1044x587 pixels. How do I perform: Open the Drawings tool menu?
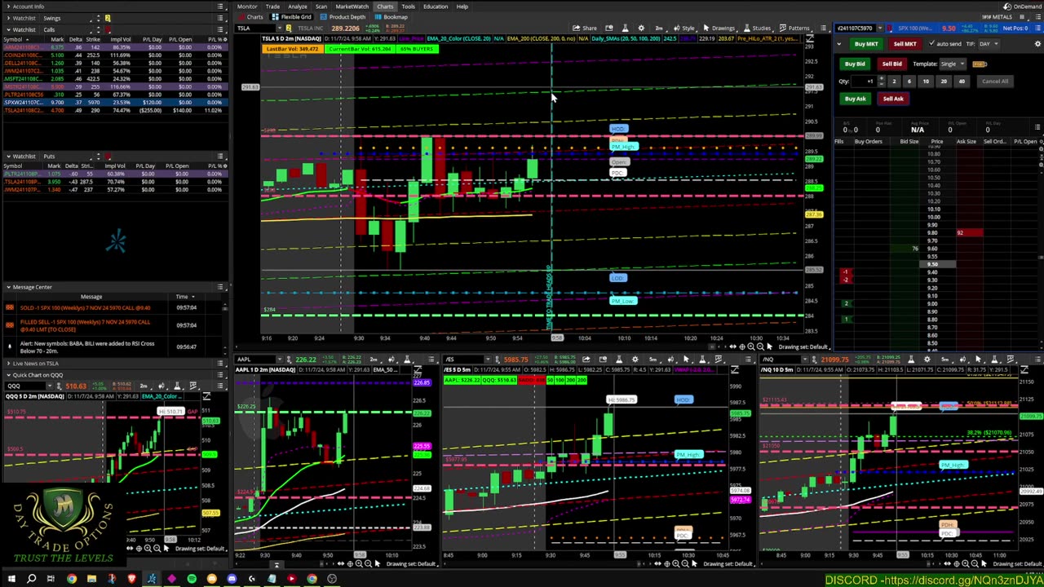pos(719,28)
